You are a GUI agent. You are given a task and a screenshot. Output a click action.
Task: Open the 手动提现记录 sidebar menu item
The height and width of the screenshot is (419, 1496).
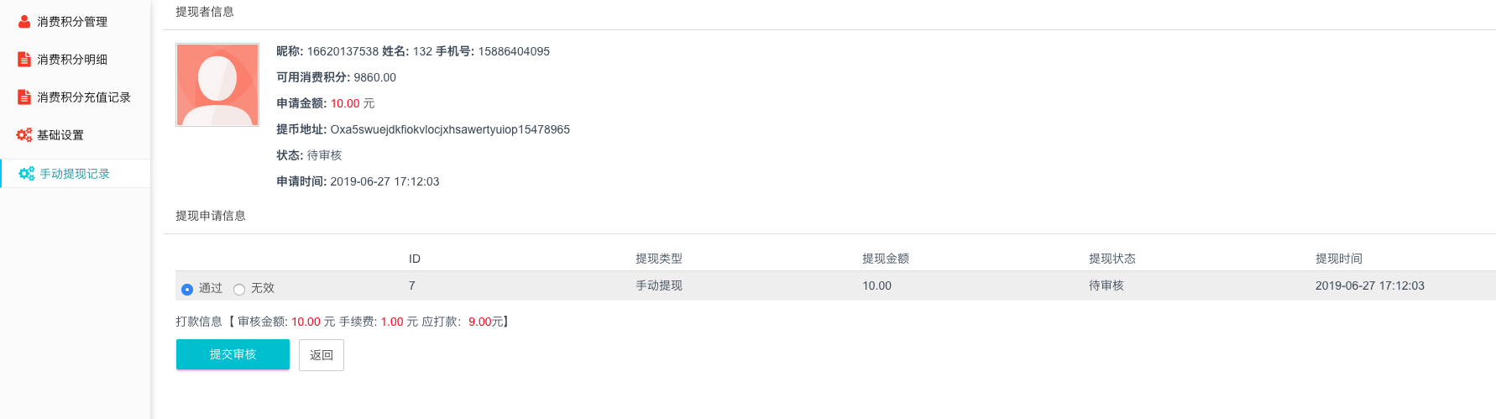pyautogui.click(x=76, y=174)
